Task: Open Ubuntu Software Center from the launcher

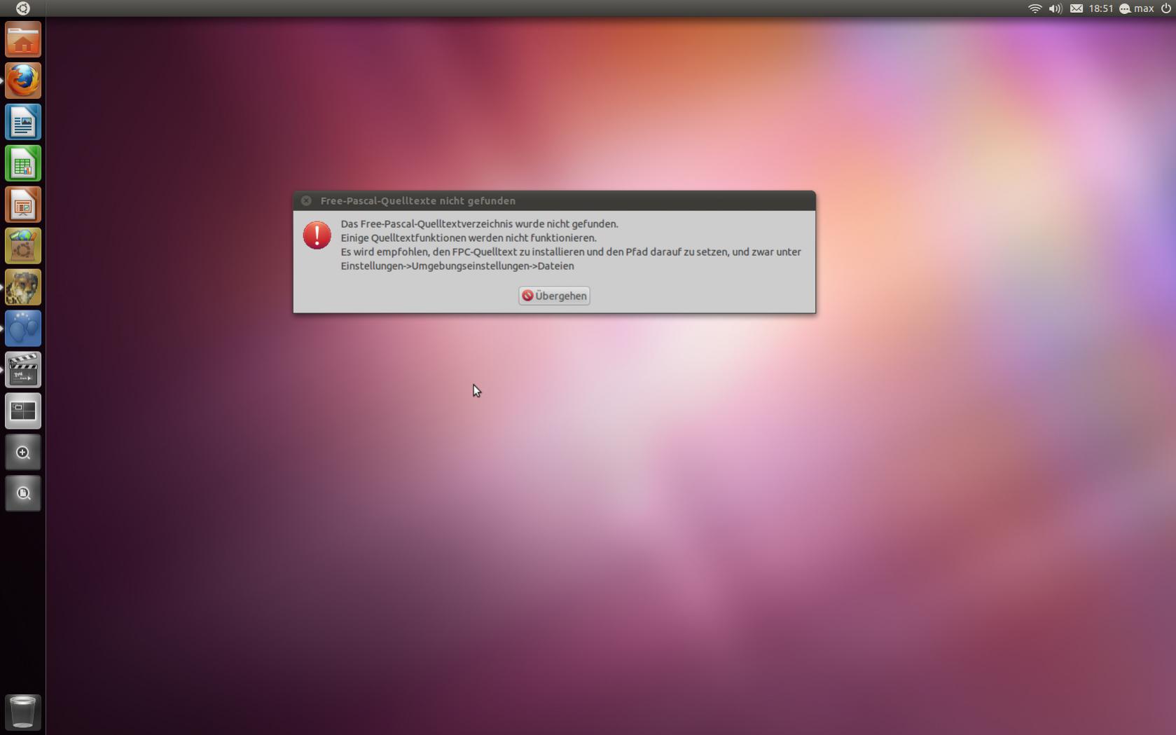Action: coord(23,246)
